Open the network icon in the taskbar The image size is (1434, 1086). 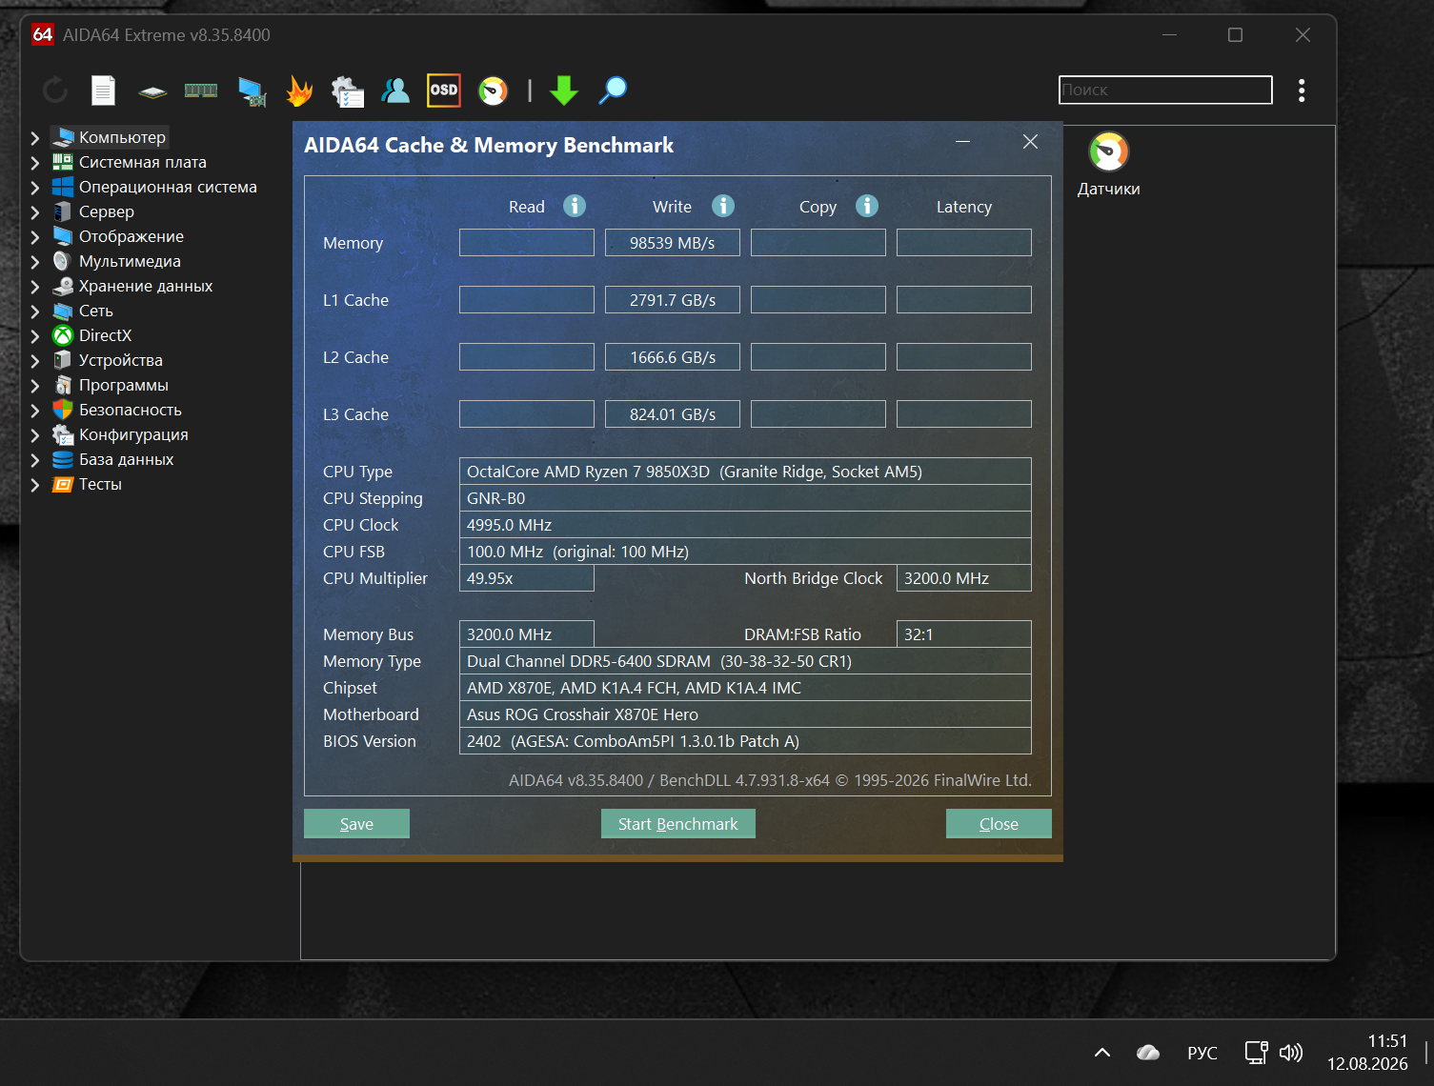[1256, 1053]
